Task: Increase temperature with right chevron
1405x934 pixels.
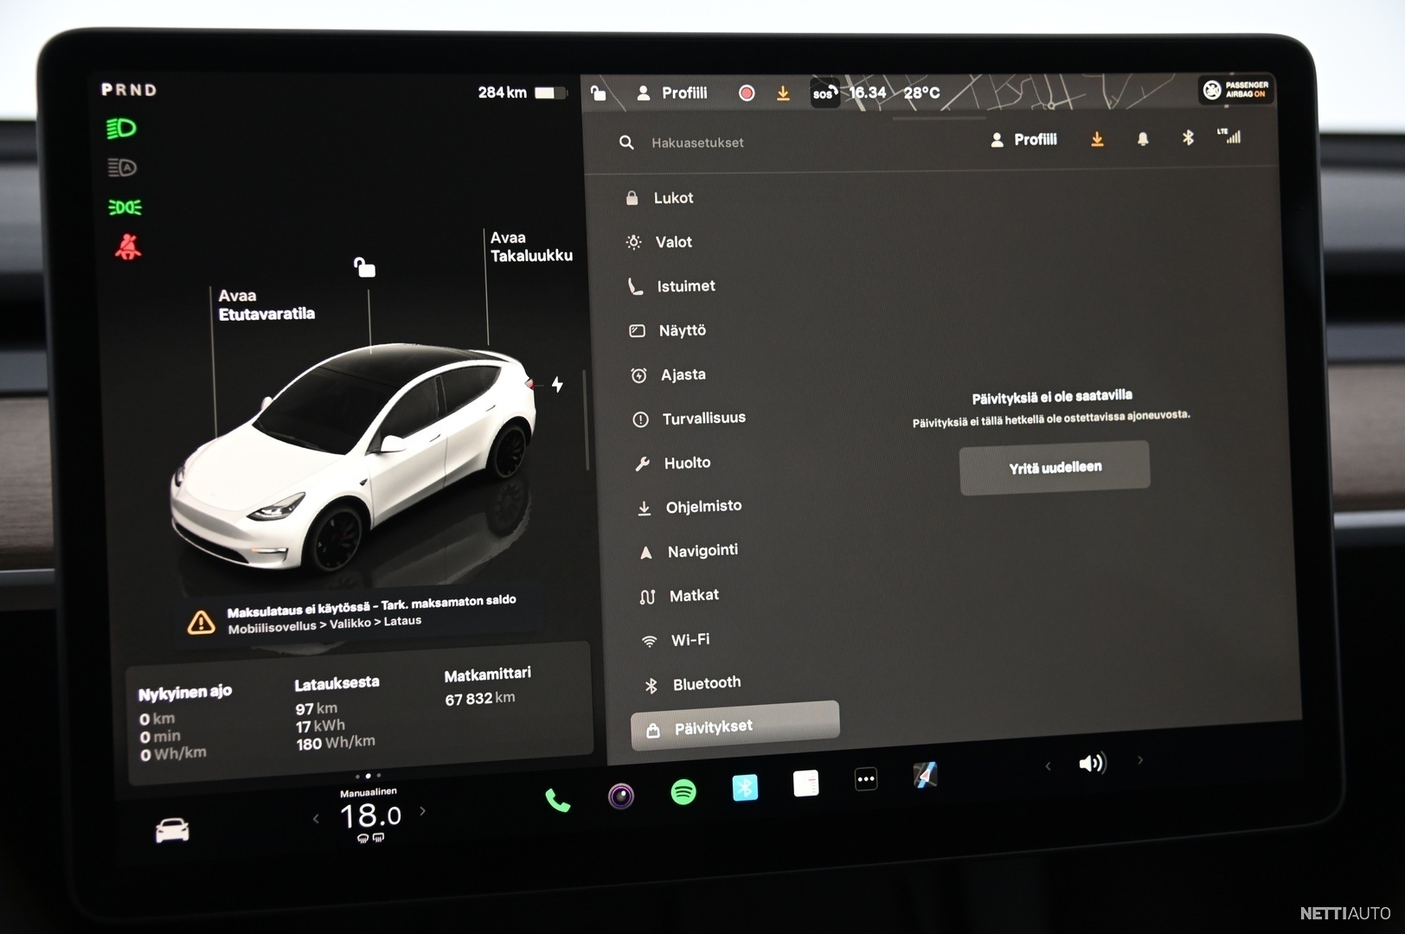Action: [422, 811]
